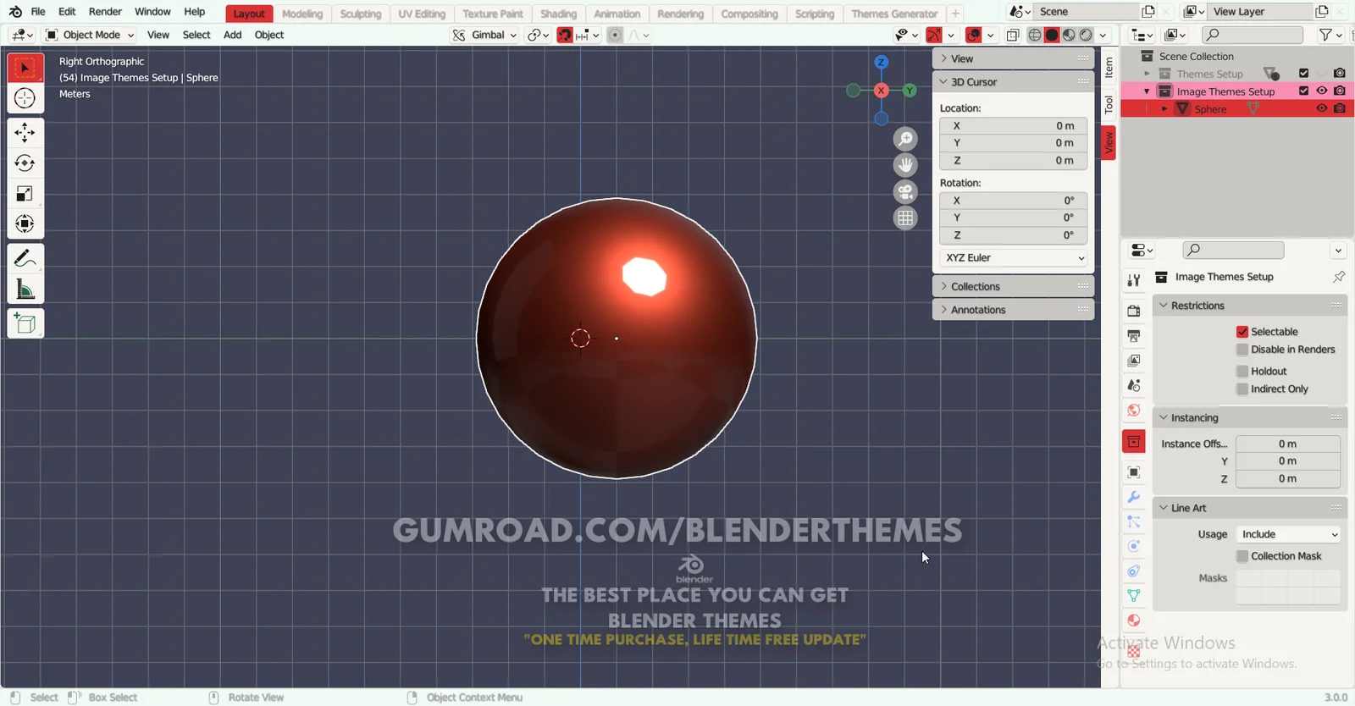1355x706 pixels.
Task: Enable the Indirect Only checkbox
Action: (1242, 389)
